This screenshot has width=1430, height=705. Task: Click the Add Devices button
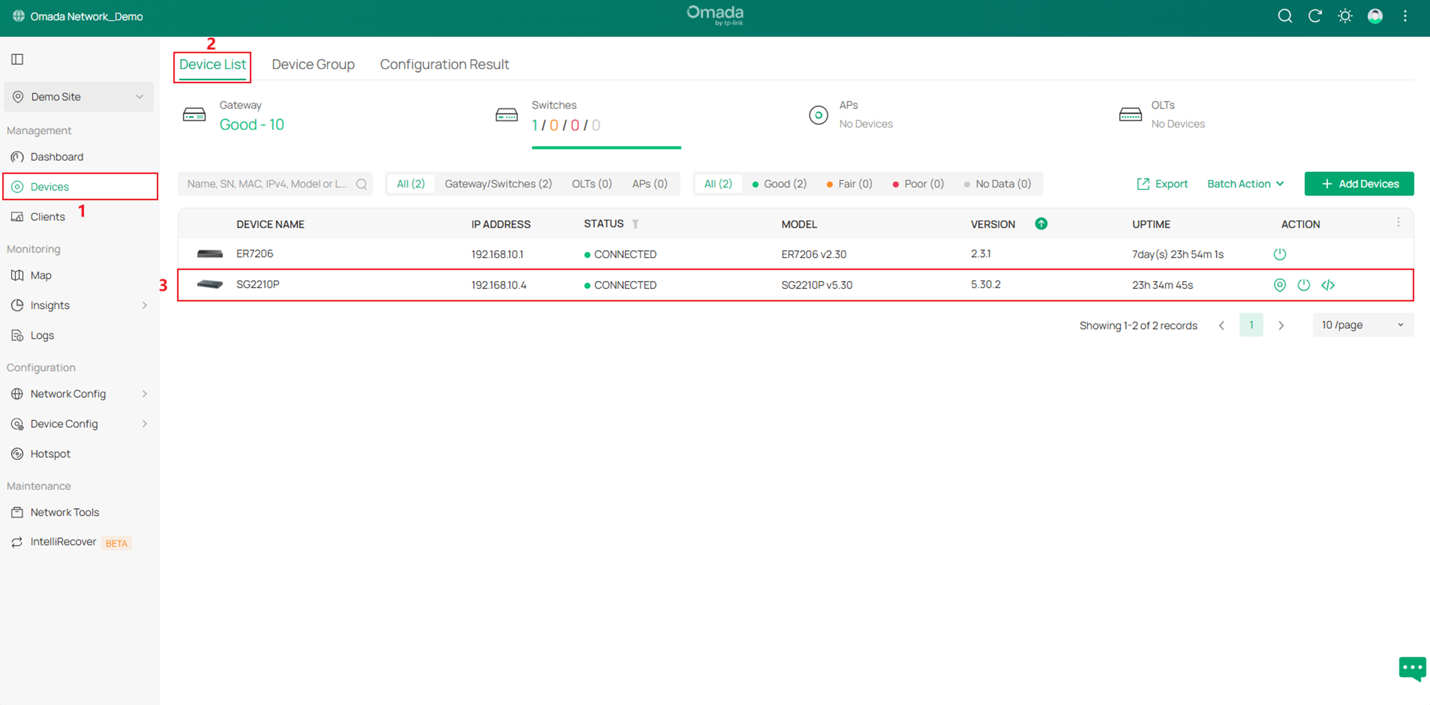(1359, 184)
